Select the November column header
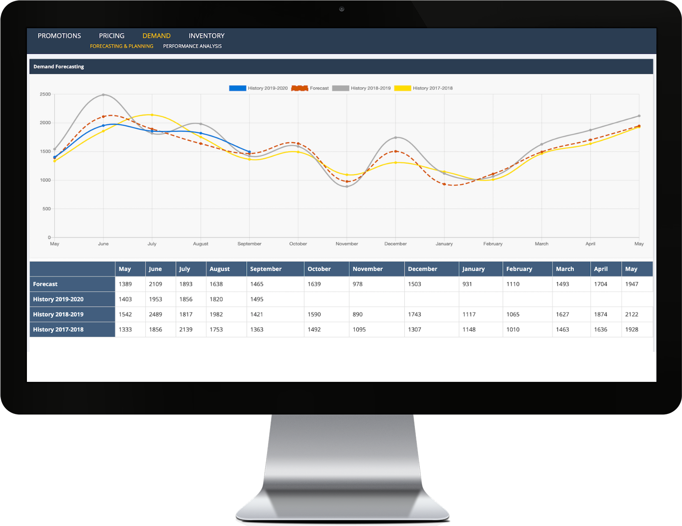Image resolution: width=682 pixels, height=526 pixels. pos(377,269)
